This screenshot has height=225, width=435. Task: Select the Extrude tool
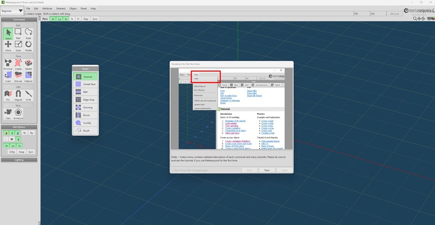(18, 77)
